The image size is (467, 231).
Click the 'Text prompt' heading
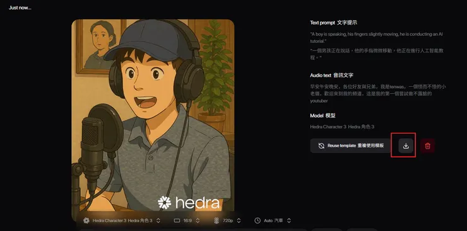[x=334, y=23]
